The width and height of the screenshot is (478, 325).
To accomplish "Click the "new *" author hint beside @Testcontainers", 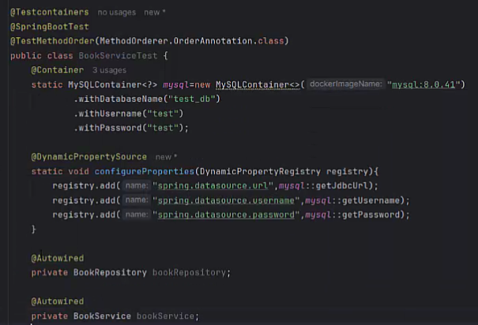I will (x=155, y=13).
